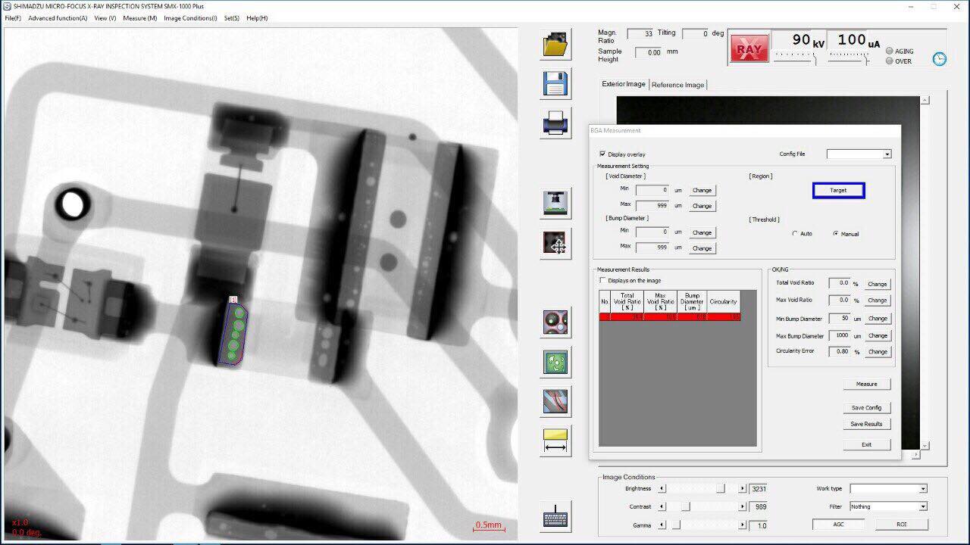Click the open image folder icon

pyautogui.click(x=556, y=44)
